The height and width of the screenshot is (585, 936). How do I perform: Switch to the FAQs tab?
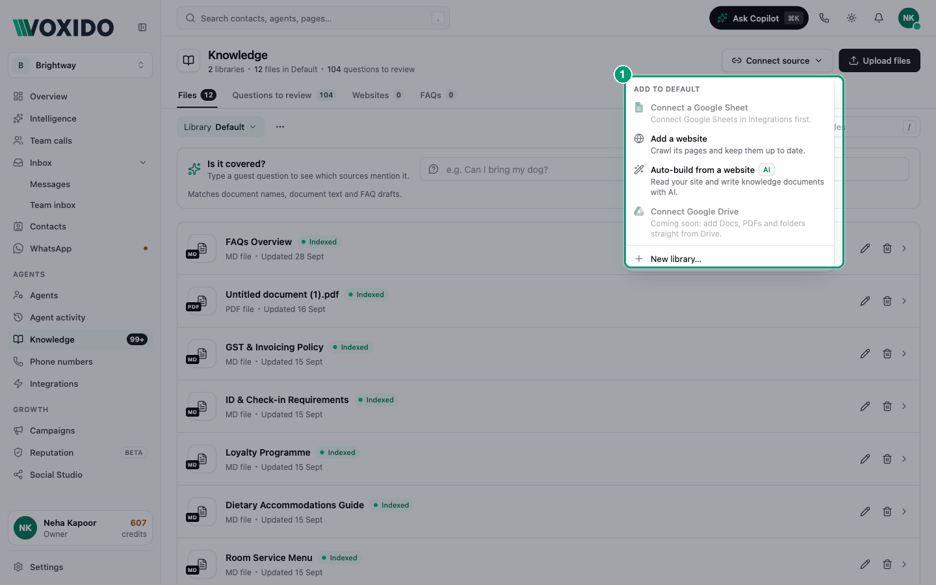pos(438,95)
